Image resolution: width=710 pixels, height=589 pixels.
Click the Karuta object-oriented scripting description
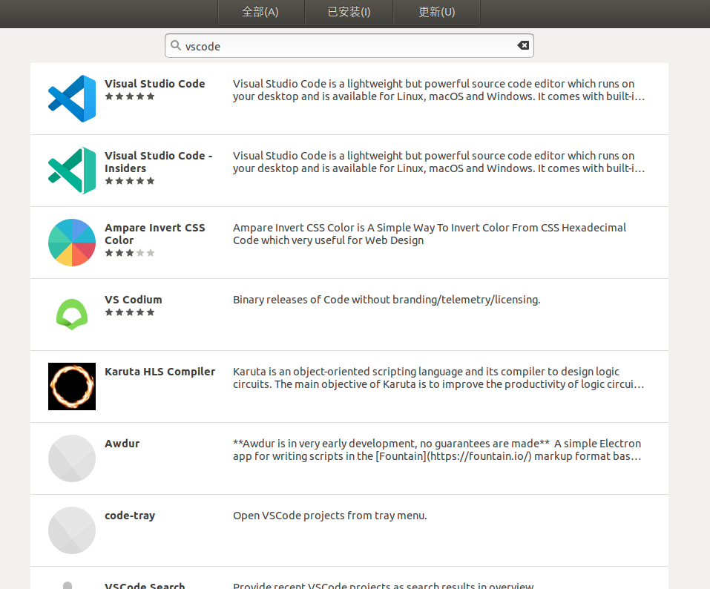tap(438, 378)
